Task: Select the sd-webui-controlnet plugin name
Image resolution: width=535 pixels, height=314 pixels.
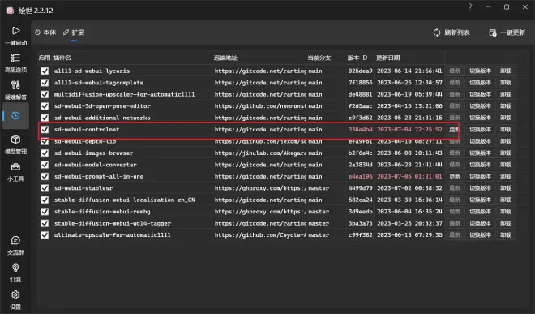Action: [x=87, y=130]
